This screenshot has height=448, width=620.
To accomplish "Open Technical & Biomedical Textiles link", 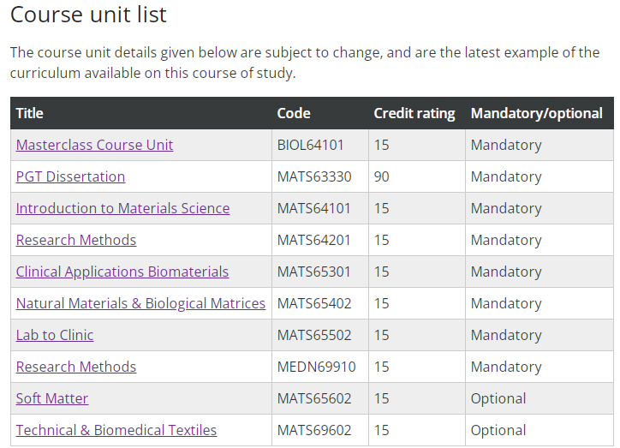I will point(116,430).
